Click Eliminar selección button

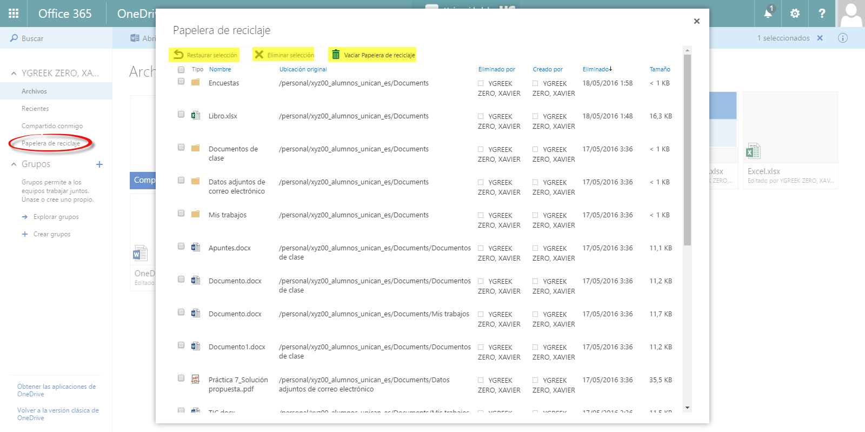(284, 55)
